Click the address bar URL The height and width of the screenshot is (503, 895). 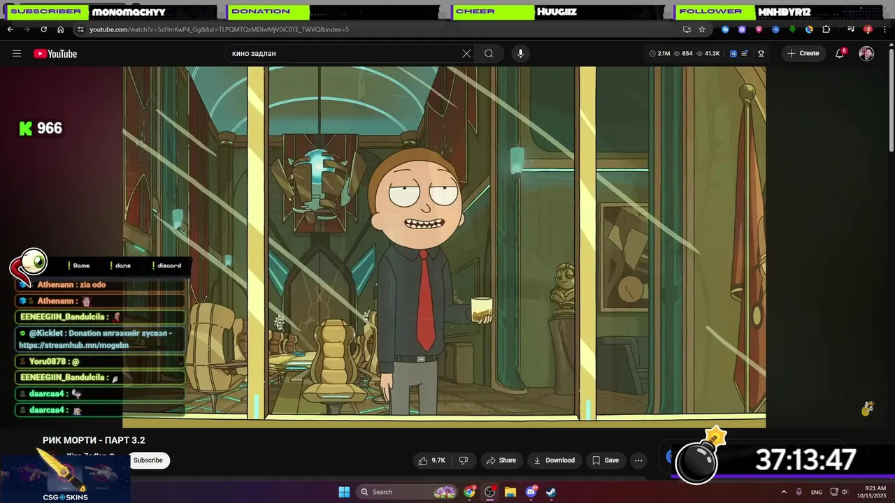point(219,29)
